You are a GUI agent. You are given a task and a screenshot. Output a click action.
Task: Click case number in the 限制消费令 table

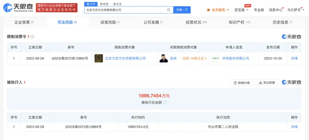pos(70,58)
